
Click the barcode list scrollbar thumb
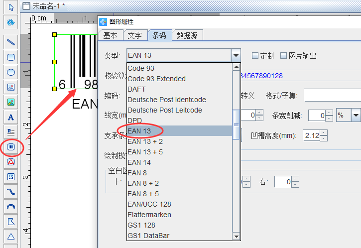236,124
